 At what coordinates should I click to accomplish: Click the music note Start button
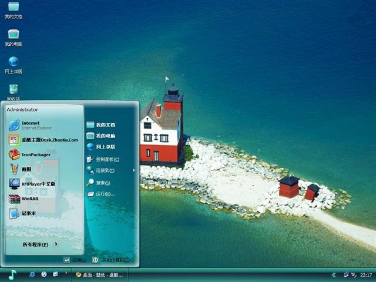coord(12,275)
